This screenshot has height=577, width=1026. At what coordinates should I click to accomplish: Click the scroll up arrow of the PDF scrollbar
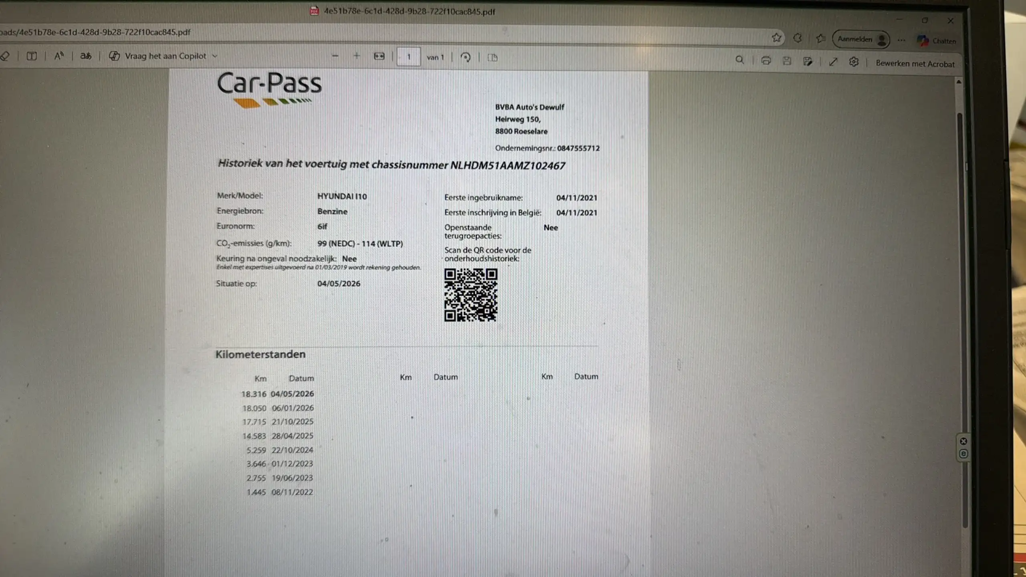[x=959, y=82]
